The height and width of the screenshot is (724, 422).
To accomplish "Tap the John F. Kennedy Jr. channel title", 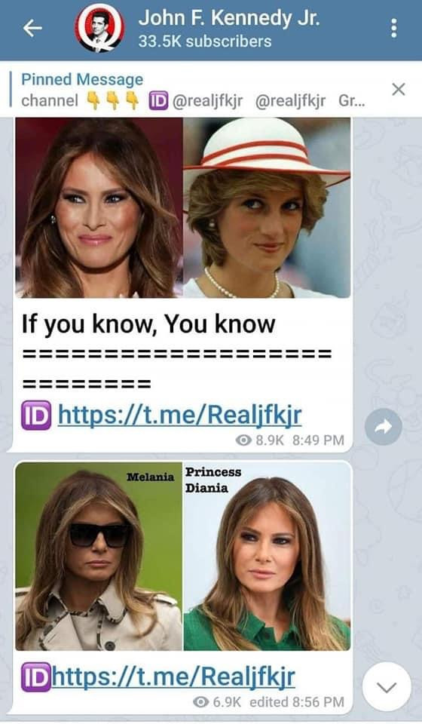I will click(x=229, y=18).
